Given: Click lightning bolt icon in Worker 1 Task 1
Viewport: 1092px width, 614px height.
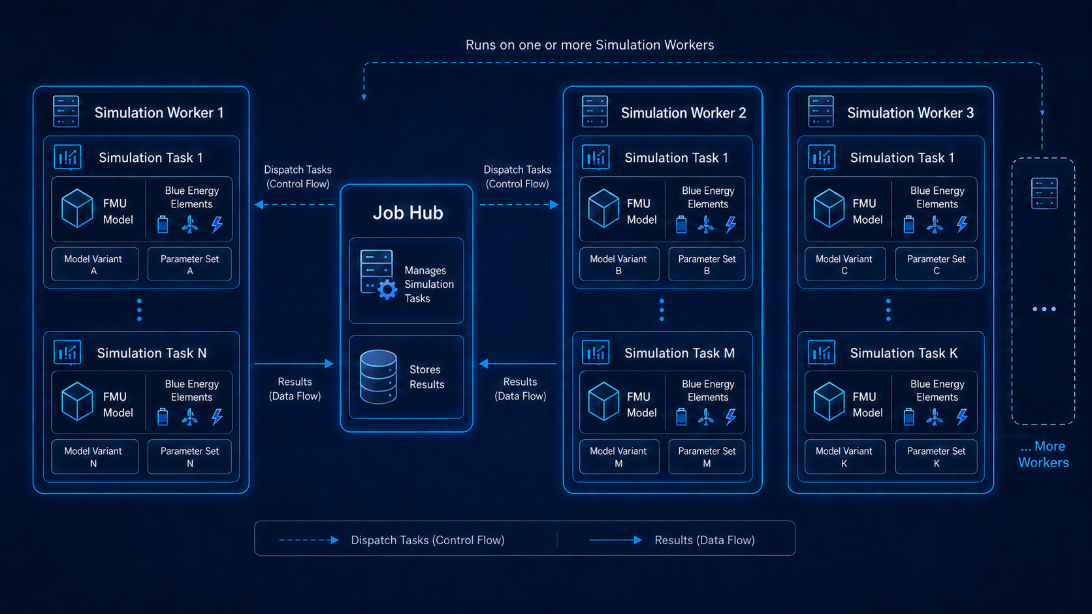Looking at the screenshot, I should click(x=217, y=225).
